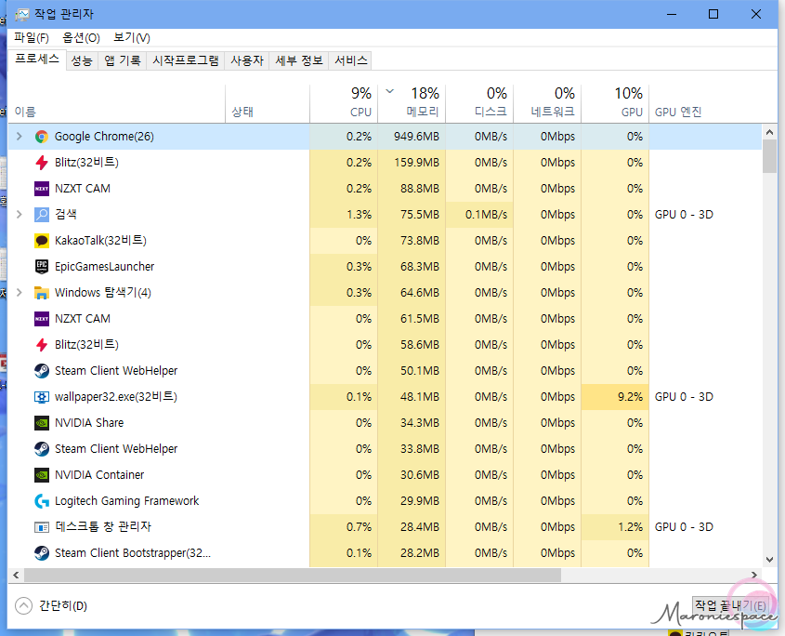Click the KakaoTalk process icon
This screenshot has width=785, height=636.
click(x=42, y=241)
